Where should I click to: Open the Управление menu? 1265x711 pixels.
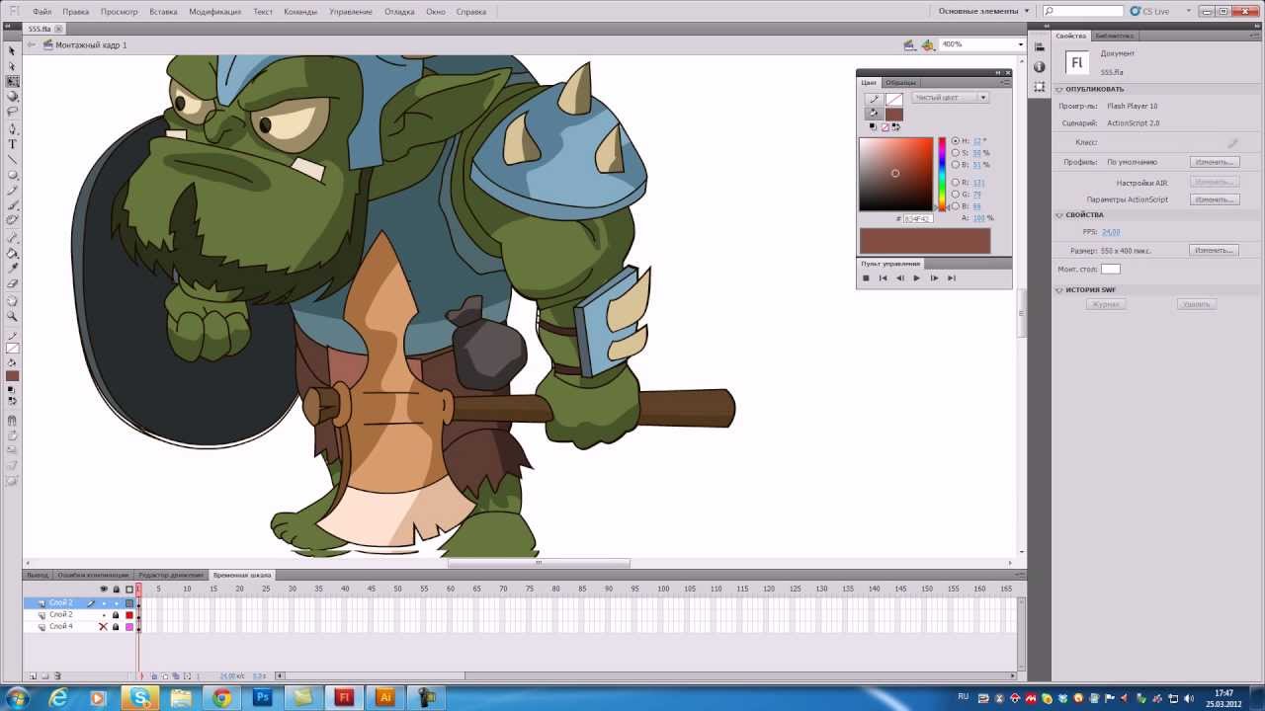(351, 12)
